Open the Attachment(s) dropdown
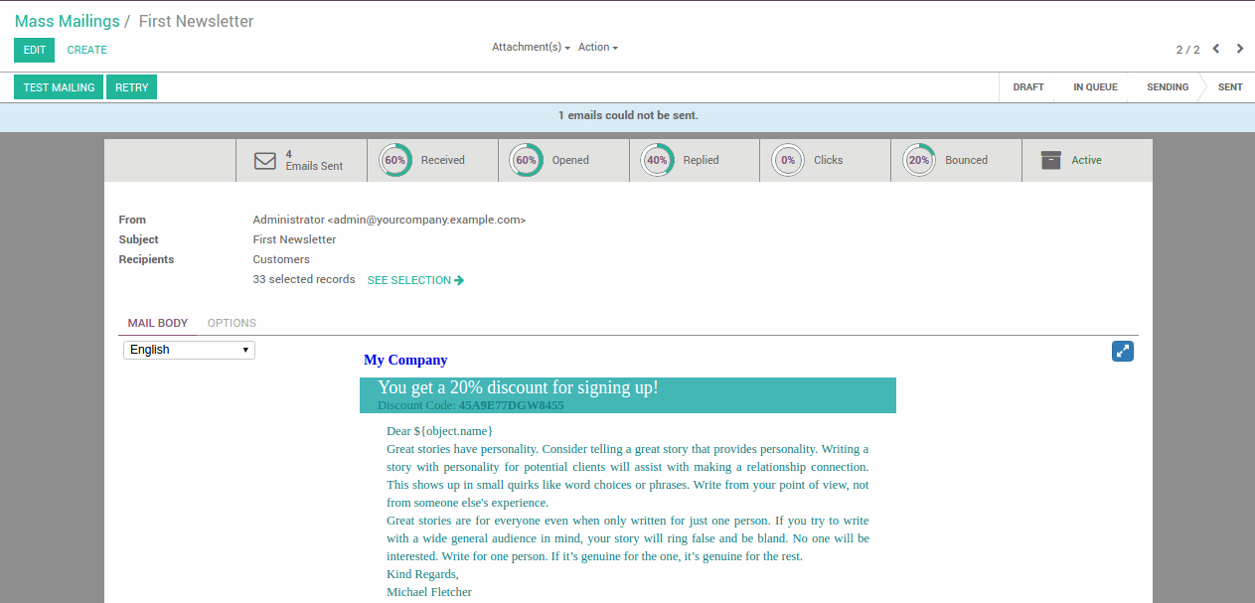The image size is (1255, 603). pos(531,47)
